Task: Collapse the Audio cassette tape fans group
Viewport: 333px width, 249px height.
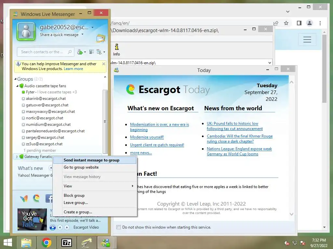Action: pyautogui.click(x=18, y=86)
